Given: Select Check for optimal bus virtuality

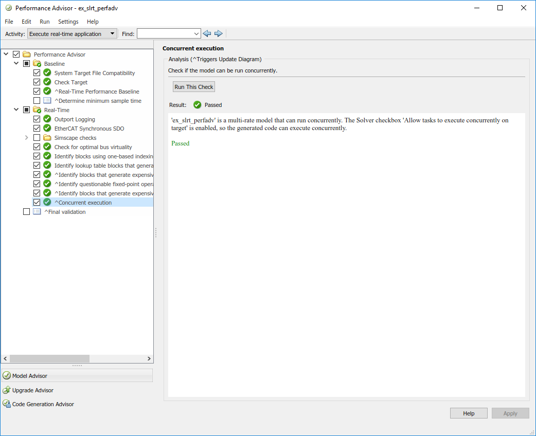Looking at the screenshot, I should tap(93, 147).
